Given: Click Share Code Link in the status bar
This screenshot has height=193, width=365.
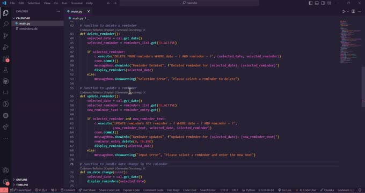Looking at the screenshot, I should click(x=109, y=190).
